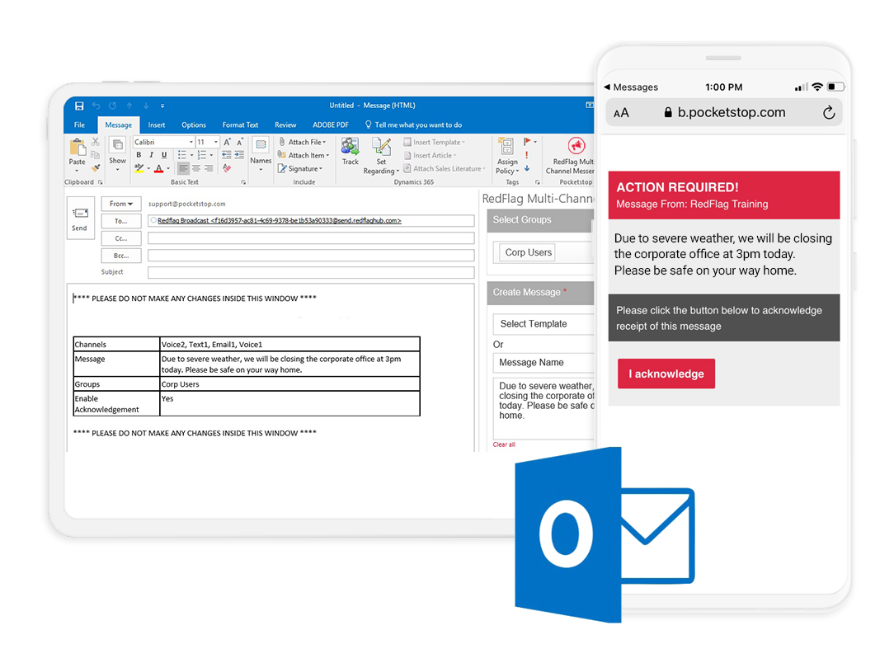894x663 pixels.
Task: Click the Follow Up flag icon
Action: click(525, 141)
